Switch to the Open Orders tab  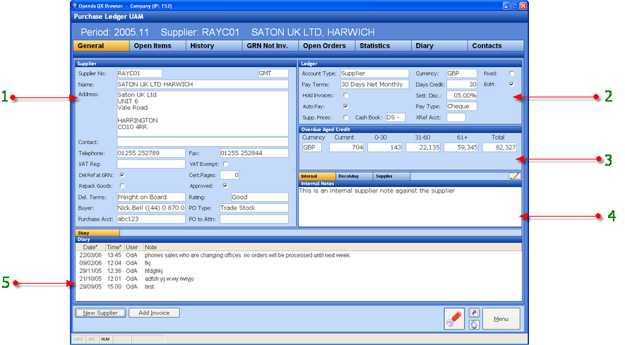(x=326, y=46)
